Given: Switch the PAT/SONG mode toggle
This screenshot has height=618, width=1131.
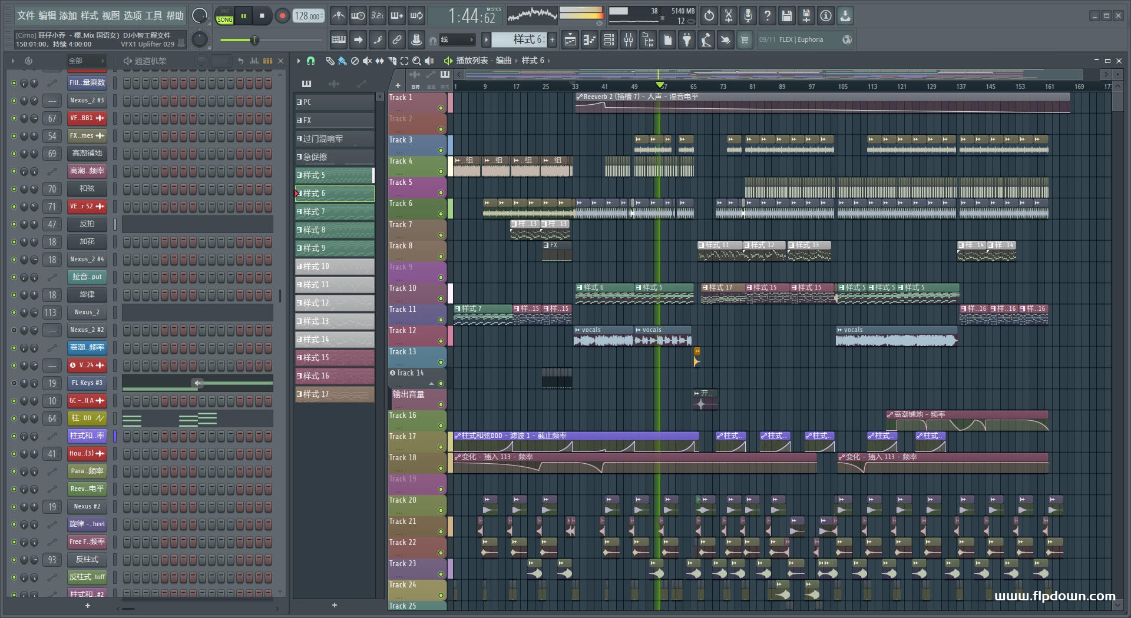Looking at the screenshot, I should click(225, 16).
